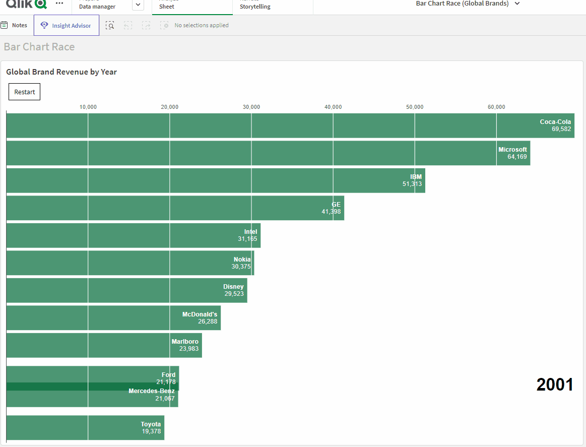Image resolution: width=586 pixels, height=447 pixels.
Task: Click the clear all selections icon
Action: point(164,25)
